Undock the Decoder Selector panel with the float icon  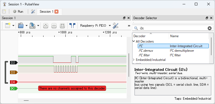207,18
